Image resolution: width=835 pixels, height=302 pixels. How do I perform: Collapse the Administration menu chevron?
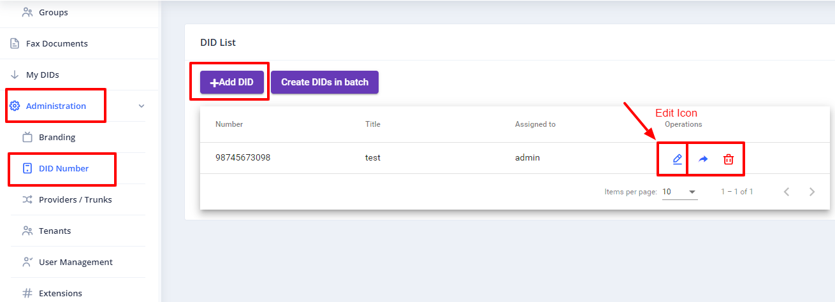(x=142, y=106)
